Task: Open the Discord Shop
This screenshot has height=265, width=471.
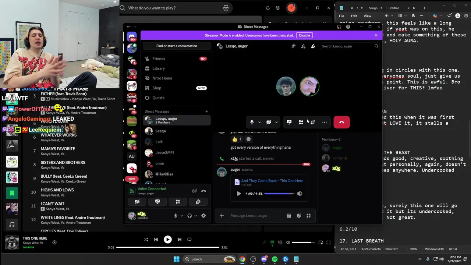Action: pyautogui.click(x=176, y=88)
